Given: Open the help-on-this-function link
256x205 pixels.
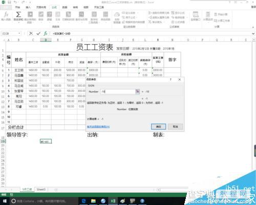Looking at the screenshot, I should (x=98, y=127).
